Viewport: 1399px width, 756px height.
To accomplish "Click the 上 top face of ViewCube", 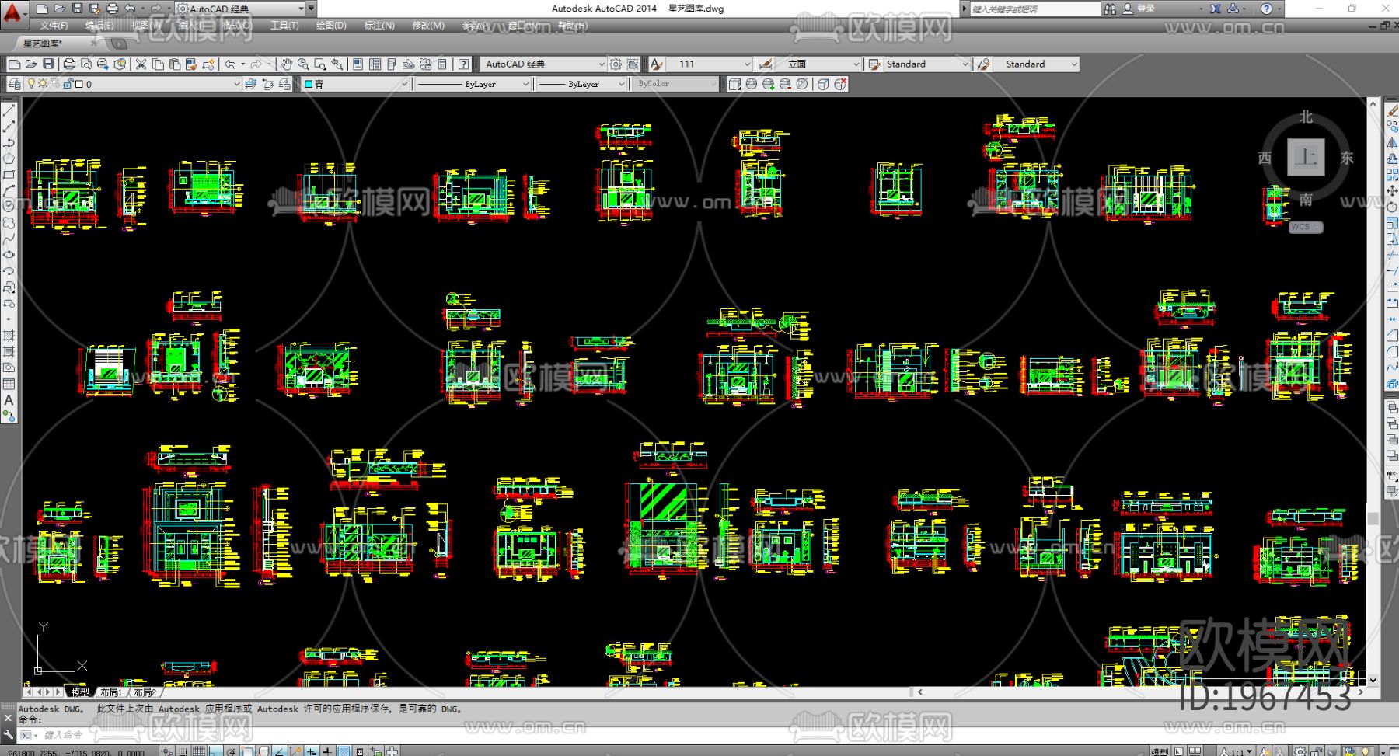I will (x=1306, y=157).
